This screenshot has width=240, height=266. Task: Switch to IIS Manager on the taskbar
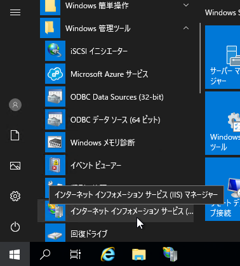(170, 254)
